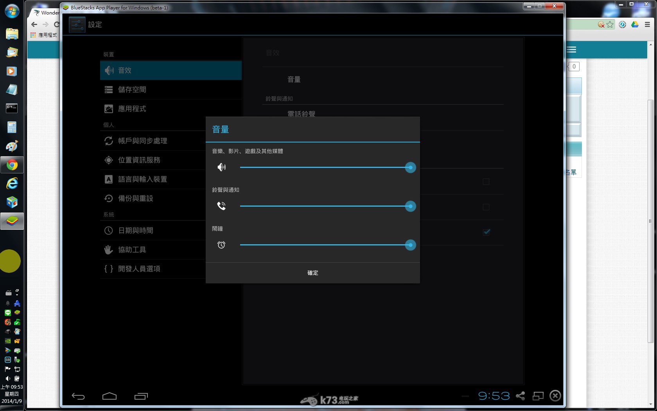Viewport: 657px width, 411px height.
Task: Open Calculator from the taskbar
Action: tap(12, 127)
